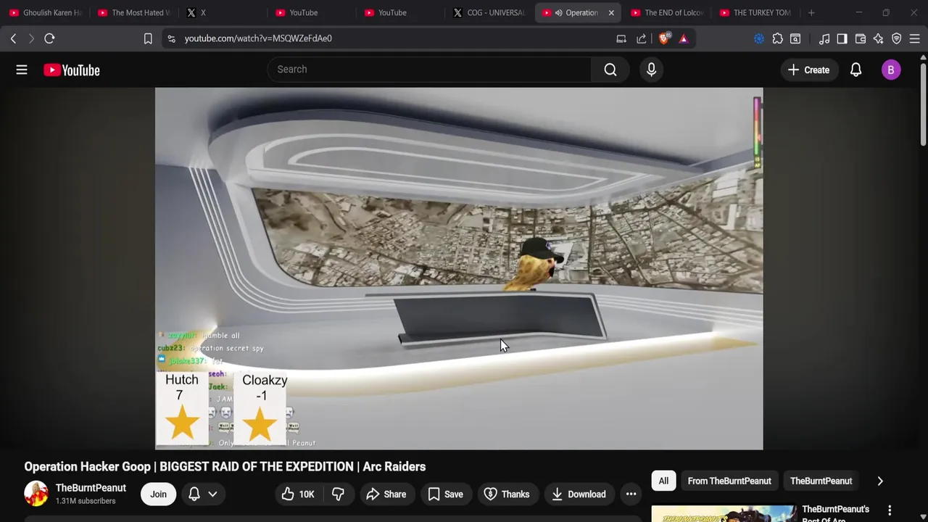
Task: Open the browser main menu
Action: click(914, 38)
